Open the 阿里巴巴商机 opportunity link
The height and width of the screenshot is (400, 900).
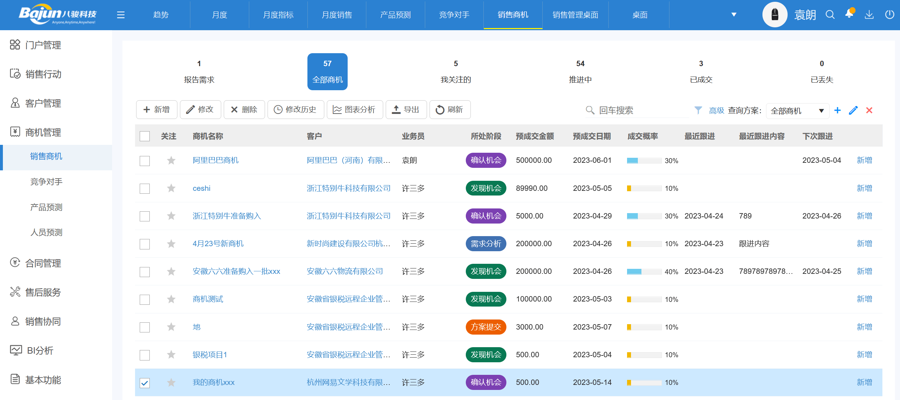[x=219, y=160]
